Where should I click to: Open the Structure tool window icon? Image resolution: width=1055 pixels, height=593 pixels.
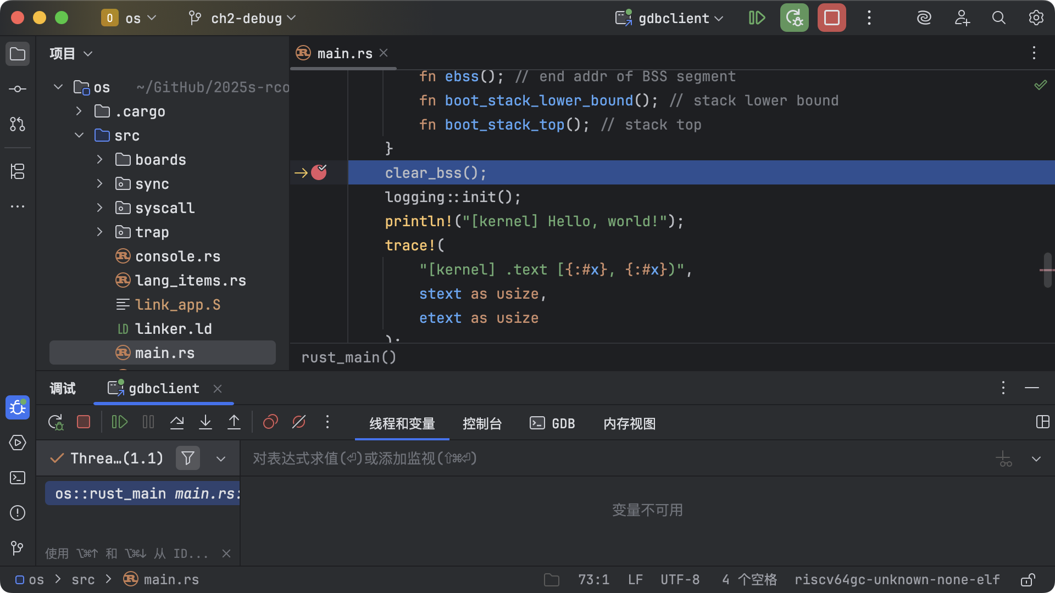pos(18,171)
